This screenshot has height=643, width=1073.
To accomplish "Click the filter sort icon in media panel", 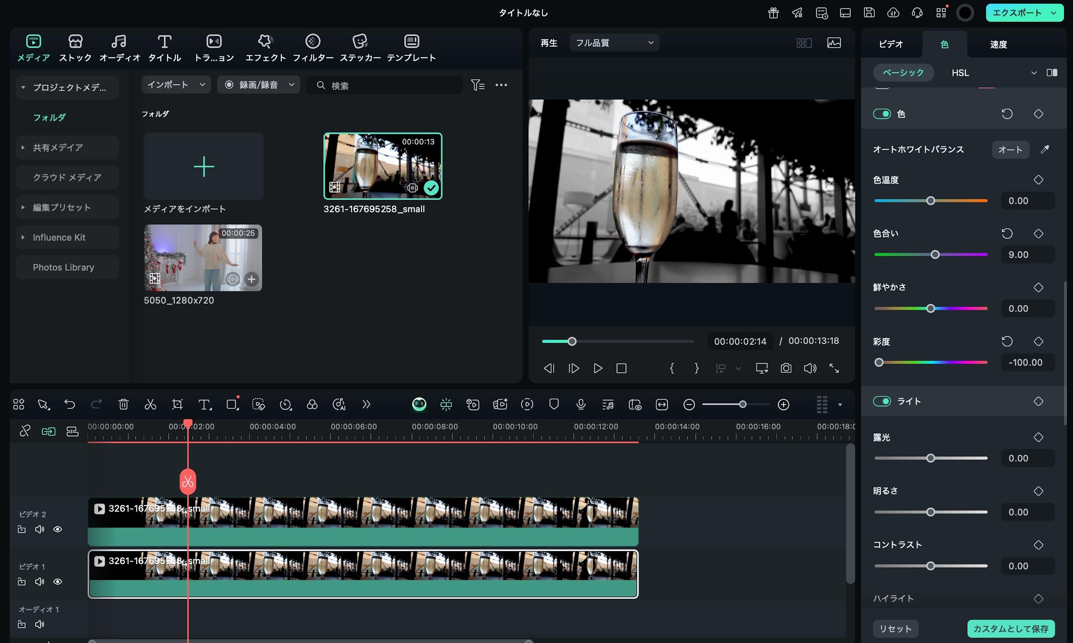I will point(477,85).
